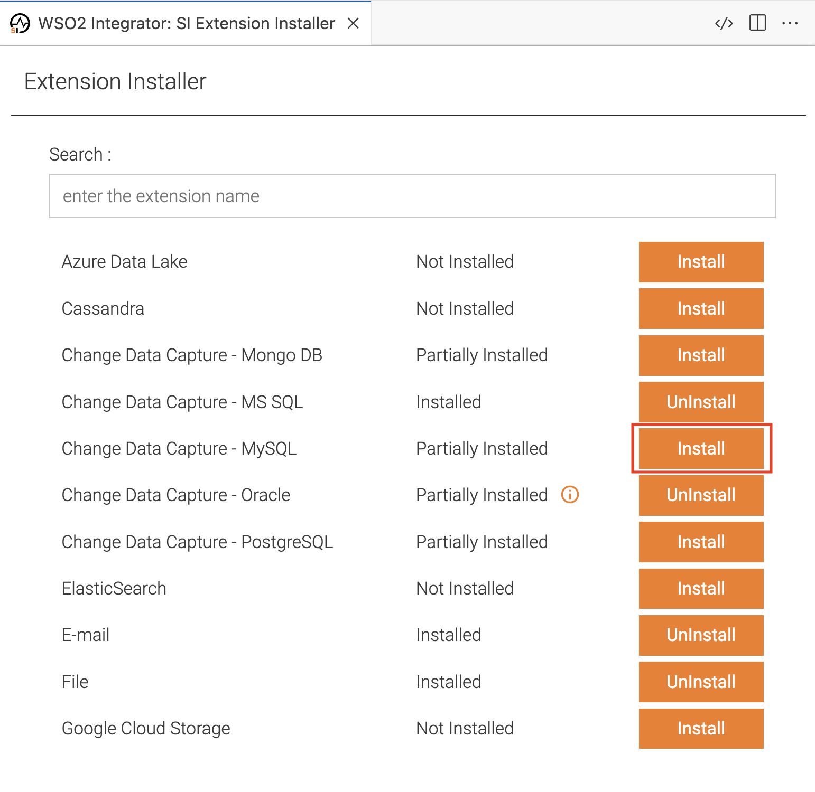Screen dimensions: 815x792
Task: Install Change Data Capture - Mongo DB
Action: 701,355
